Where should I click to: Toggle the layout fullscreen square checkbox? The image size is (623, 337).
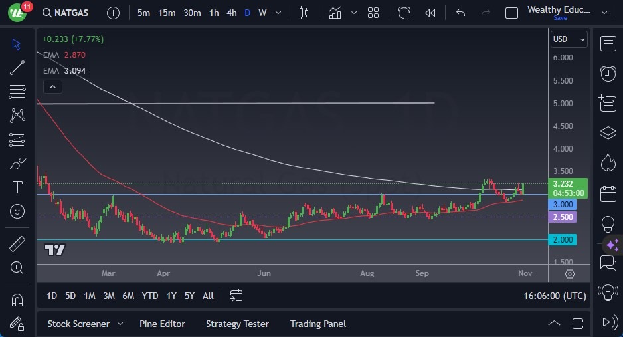511,13
